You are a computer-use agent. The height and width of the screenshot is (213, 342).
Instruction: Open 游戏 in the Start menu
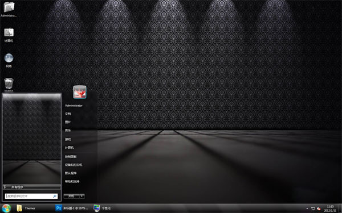click(68, 139)
